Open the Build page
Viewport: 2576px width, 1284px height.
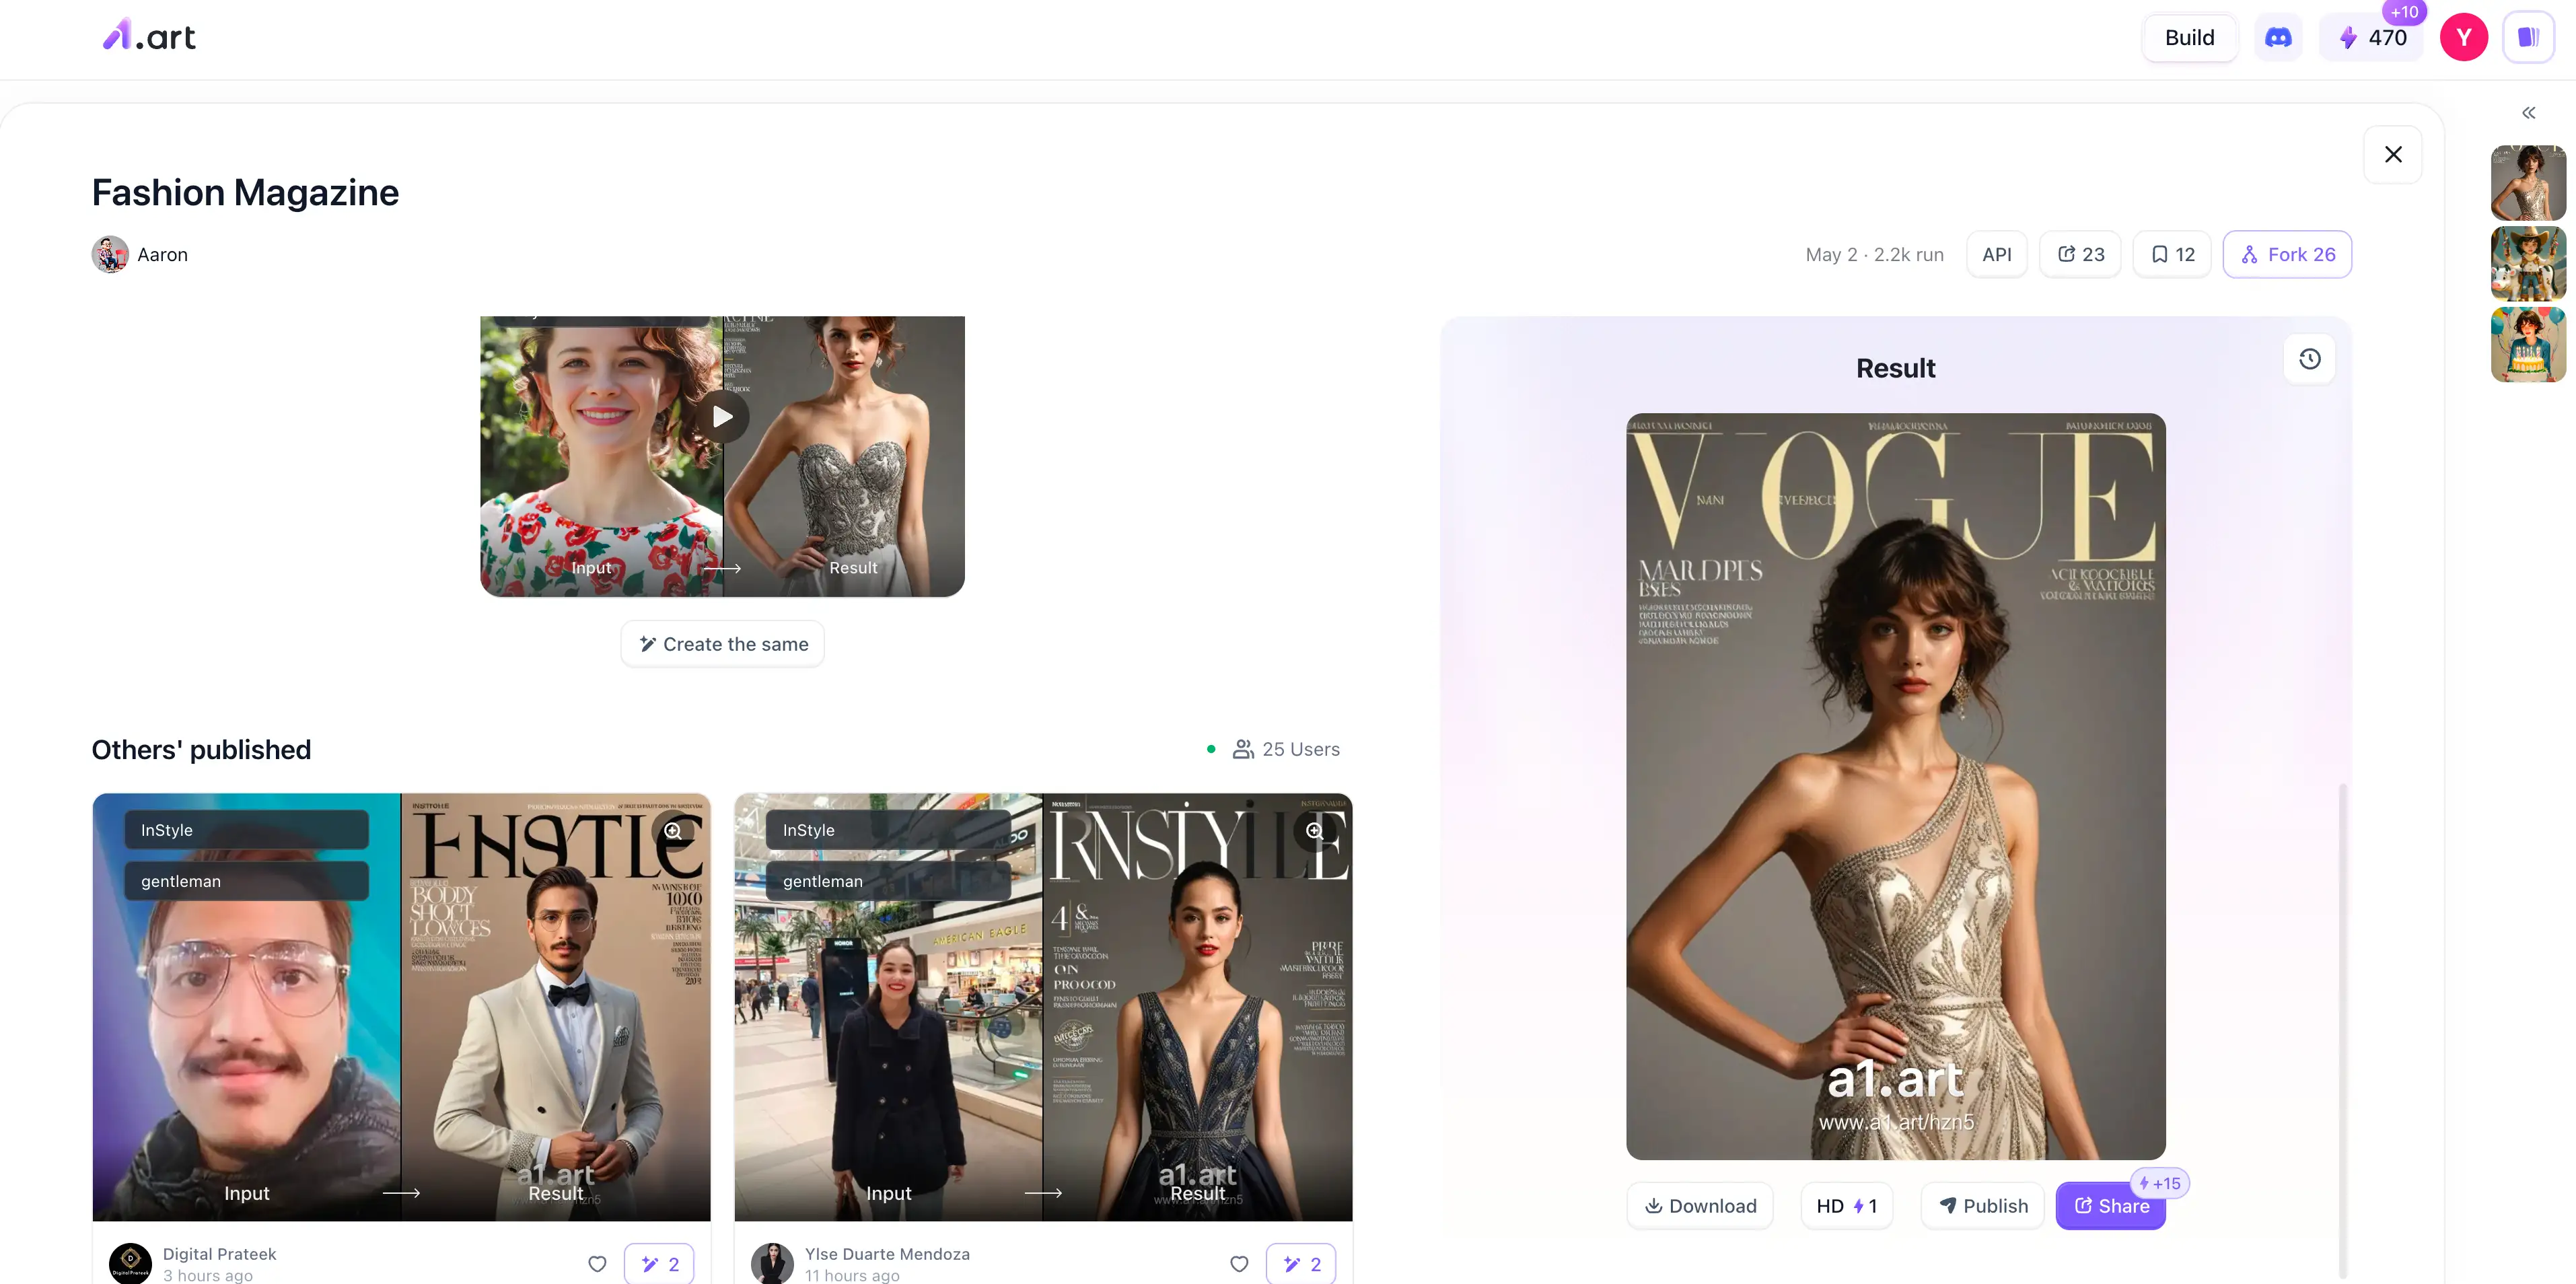[x=2189, y=38]
